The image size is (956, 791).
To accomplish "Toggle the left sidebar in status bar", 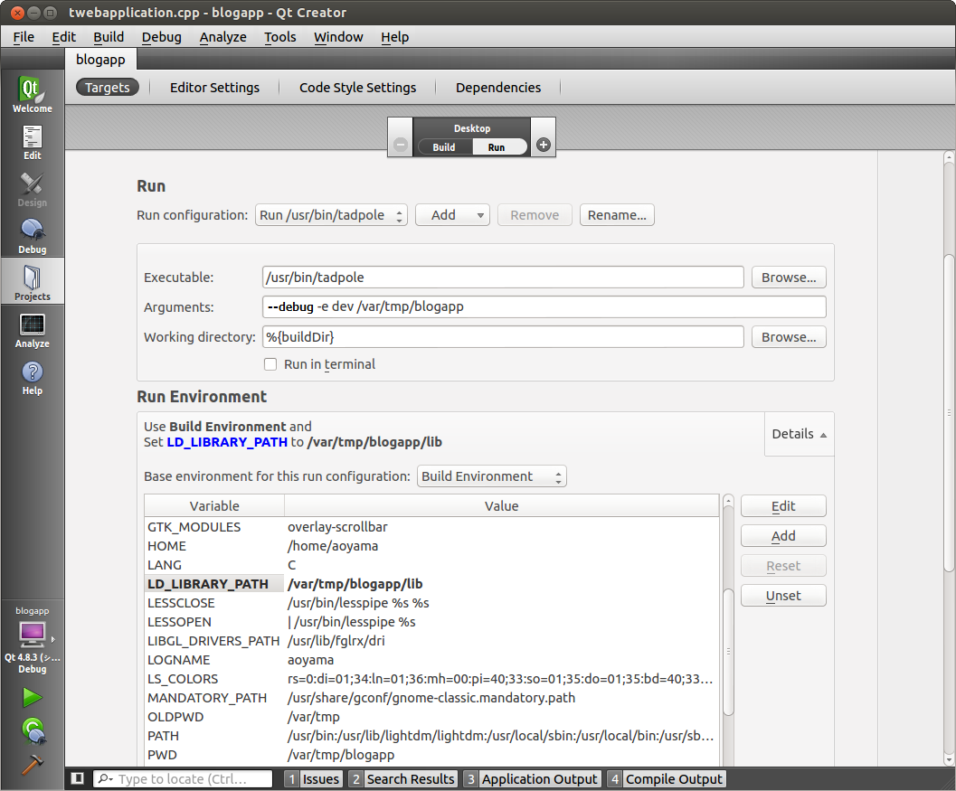I will [x=78, y=778].
